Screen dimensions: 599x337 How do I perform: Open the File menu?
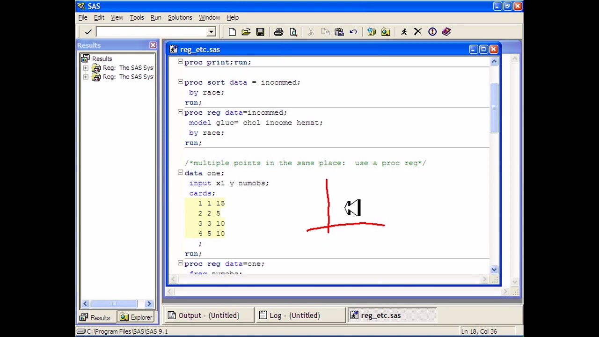point(83,17)
